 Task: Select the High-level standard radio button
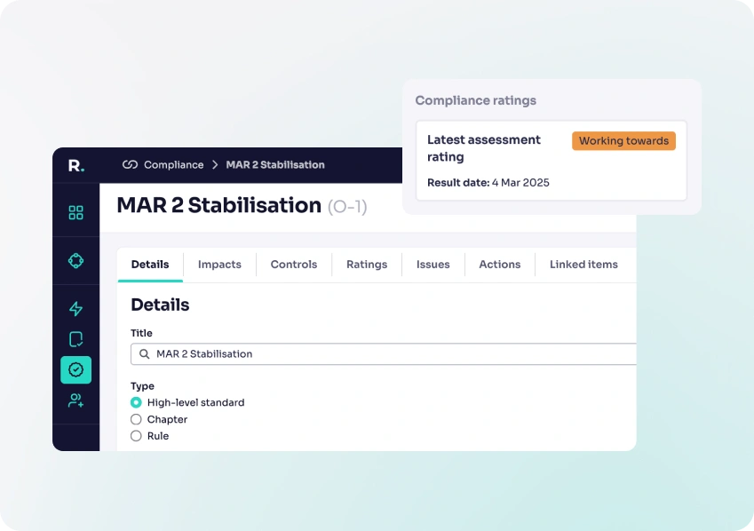136,402
